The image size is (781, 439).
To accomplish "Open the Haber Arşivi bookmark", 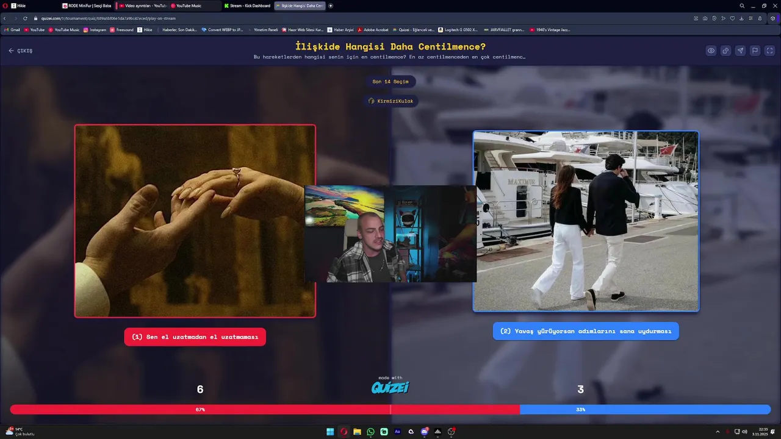I will [340, 30].
